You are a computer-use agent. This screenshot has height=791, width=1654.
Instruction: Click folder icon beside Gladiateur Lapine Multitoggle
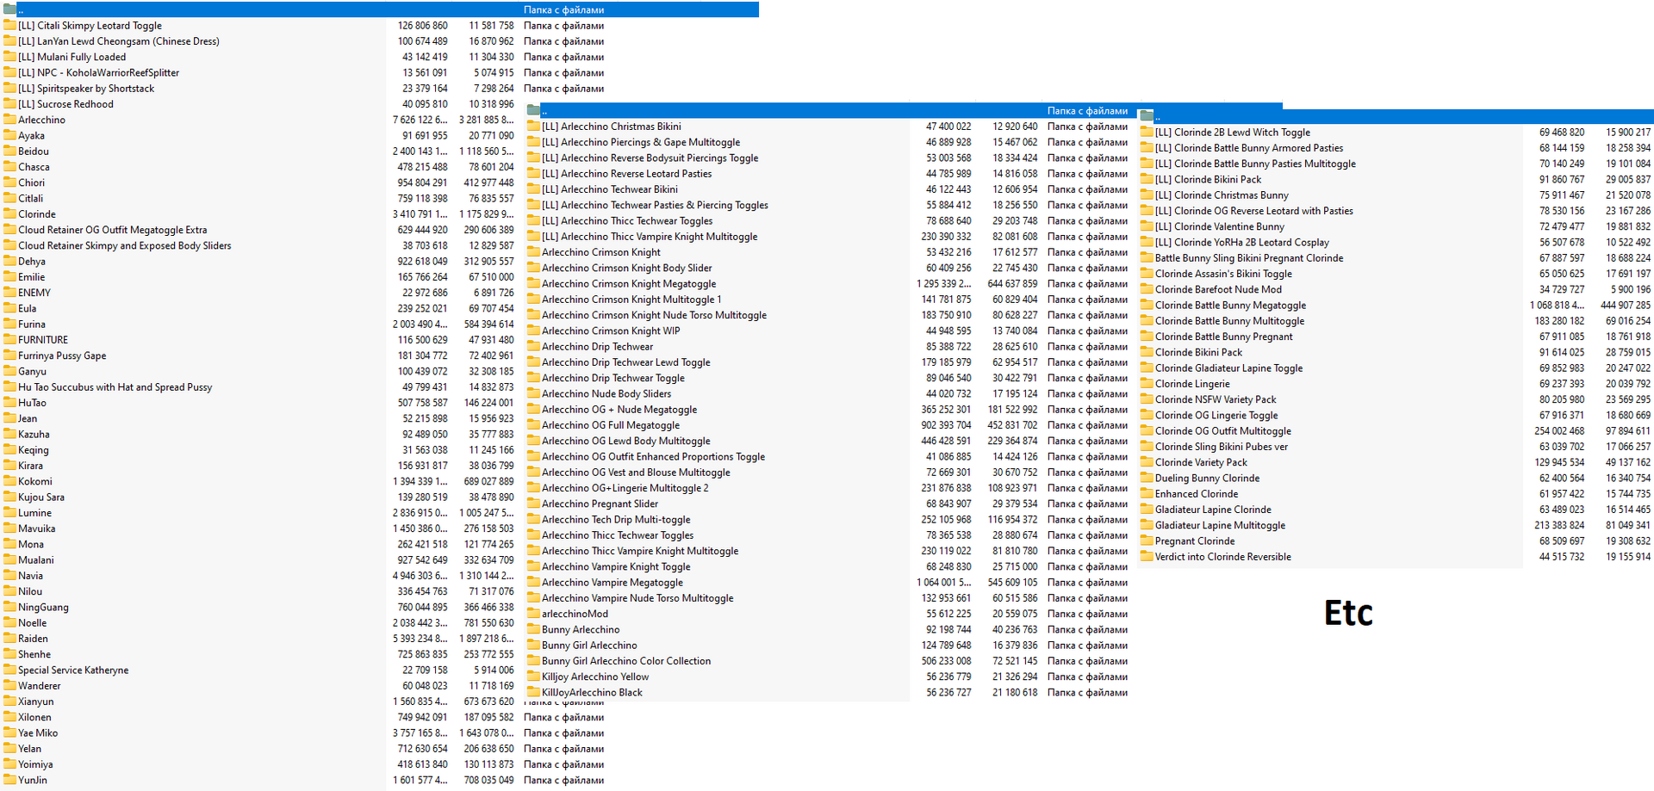click(x=1147, y=525)
